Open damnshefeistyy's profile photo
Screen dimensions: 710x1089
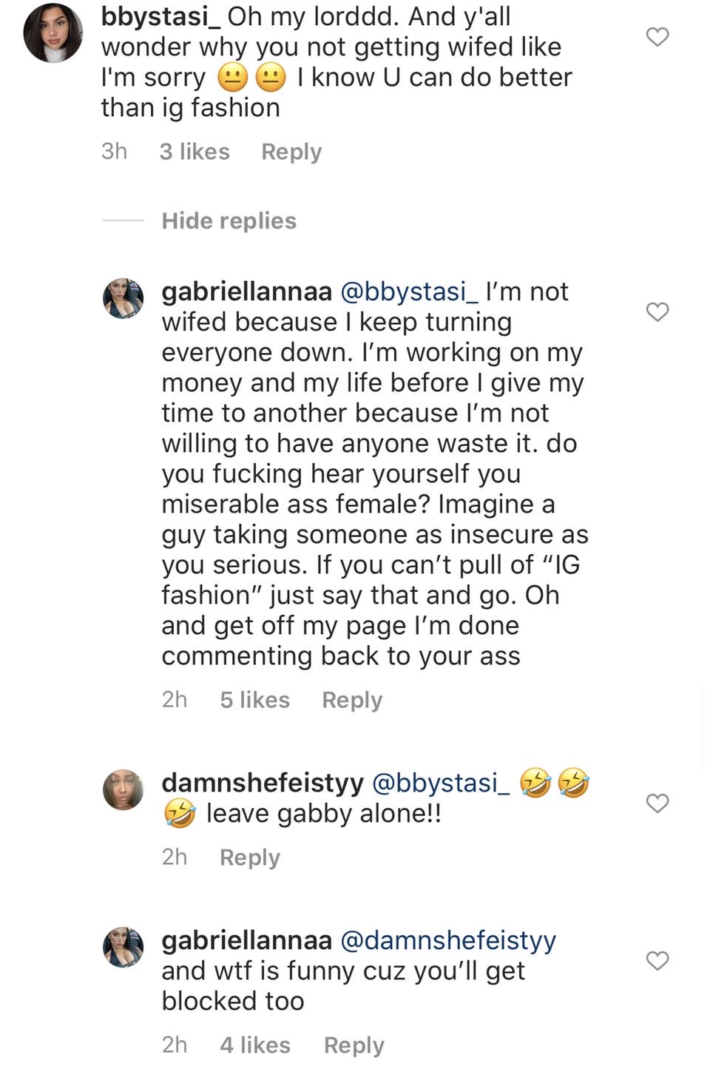(x=123, y=789)
